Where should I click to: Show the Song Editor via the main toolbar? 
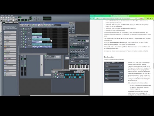pos(1,20)
